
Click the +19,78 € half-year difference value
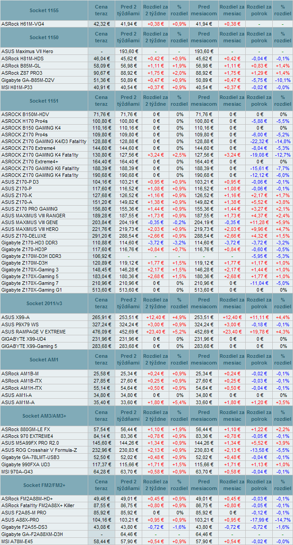tap(259, 332)
